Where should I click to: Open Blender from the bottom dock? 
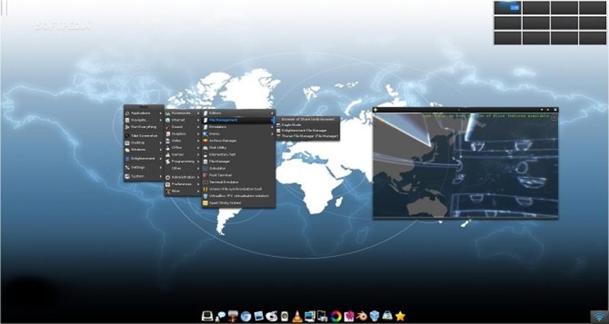click(361, 316)
